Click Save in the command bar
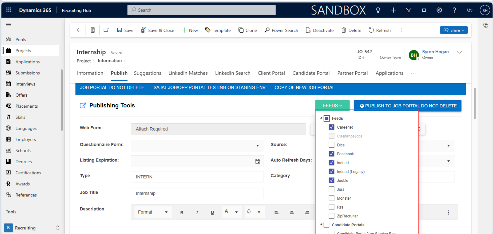The width and height of the screenshot is (493, 234). point(125,30)
